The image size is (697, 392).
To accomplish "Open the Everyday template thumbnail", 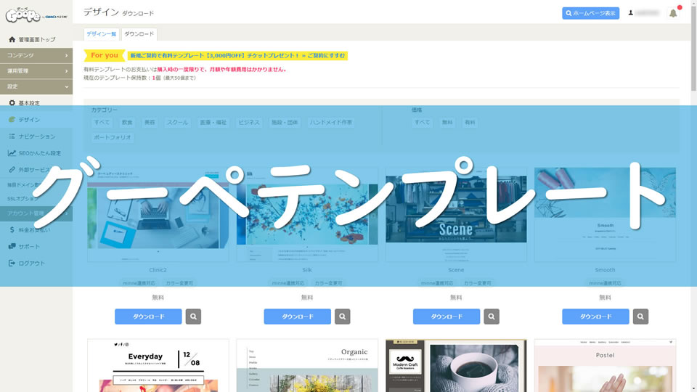I will (x=158, y=365).
